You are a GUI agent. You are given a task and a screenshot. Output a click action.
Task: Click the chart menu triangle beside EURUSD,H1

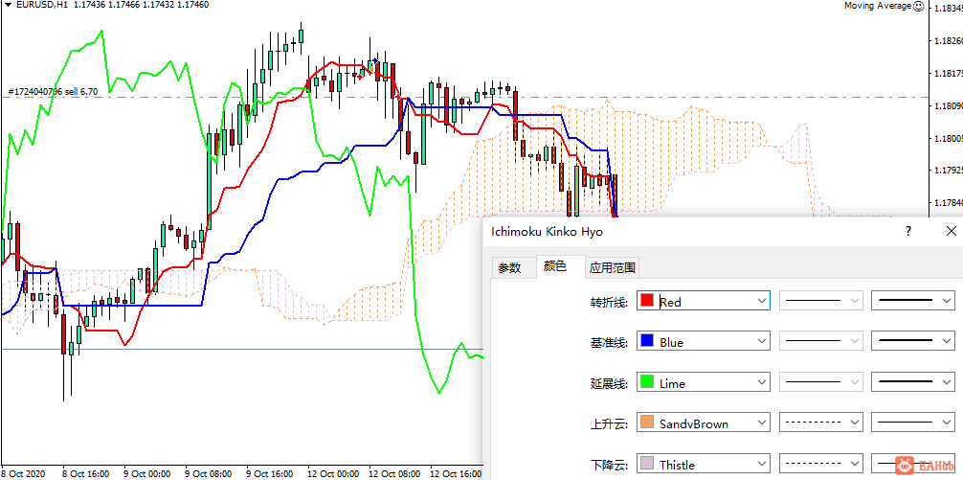click(8, 5)
